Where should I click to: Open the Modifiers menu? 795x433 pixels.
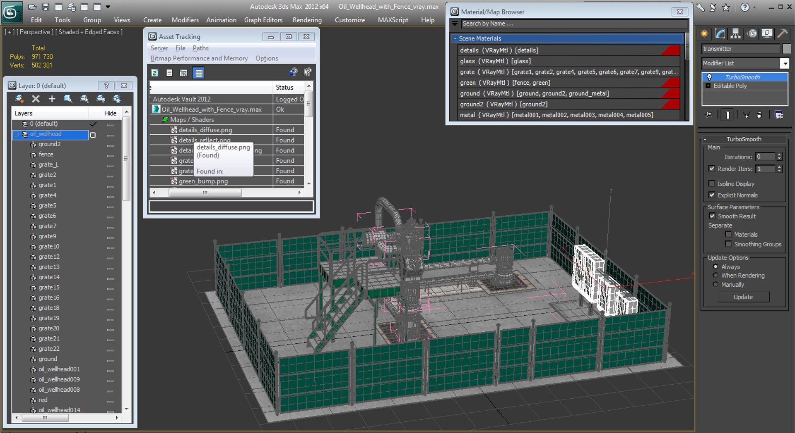point(185,20)
